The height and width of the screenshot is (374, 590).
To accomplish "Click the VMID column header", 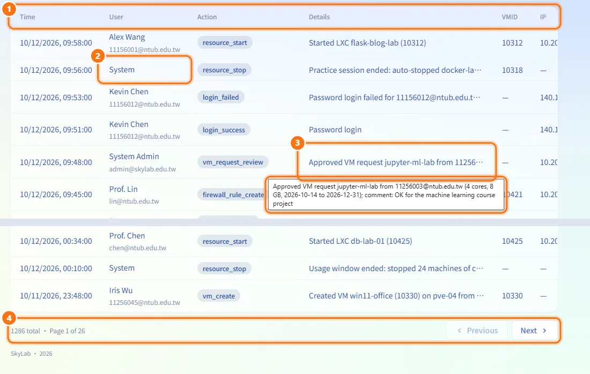I will pos(510,17).
